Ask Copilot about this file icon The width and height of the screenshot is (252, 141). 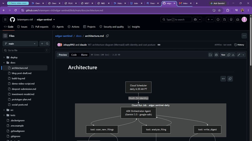click(x=216, y=55)
